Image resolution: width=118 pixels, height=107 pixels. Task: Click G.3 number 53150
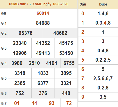pyautogui.click(x=66, y=53)
